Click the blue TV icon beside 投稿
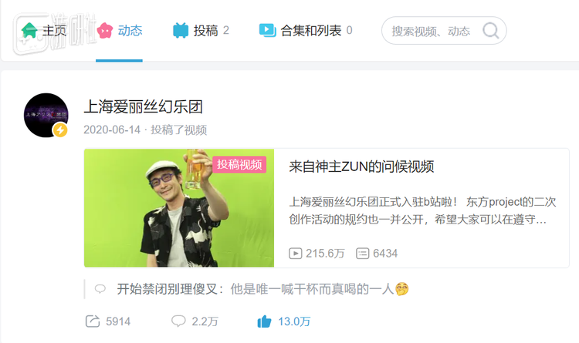 pyautogui.click(x=181, y=30)
